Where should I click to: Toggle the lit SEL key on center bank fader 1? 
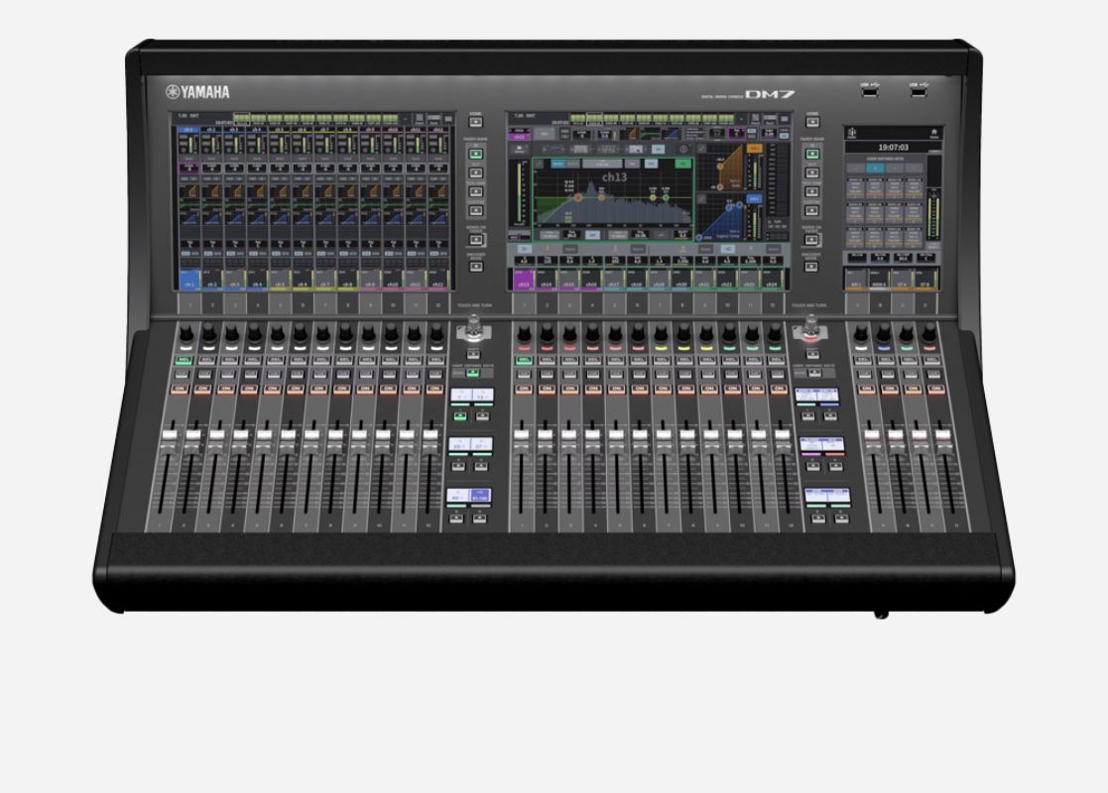point(524,360)
